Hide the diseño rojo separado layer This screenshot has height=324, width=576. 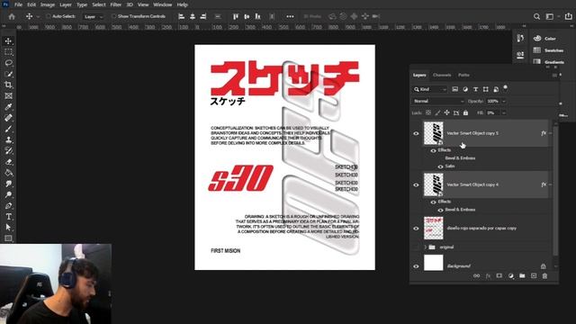click(x=416, y=228)
